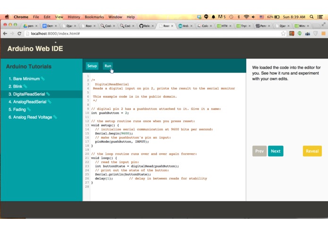Click the Hangouts icon in the menu bar
The height and width of the screenshot is (233, 328).
pos(206,17)
